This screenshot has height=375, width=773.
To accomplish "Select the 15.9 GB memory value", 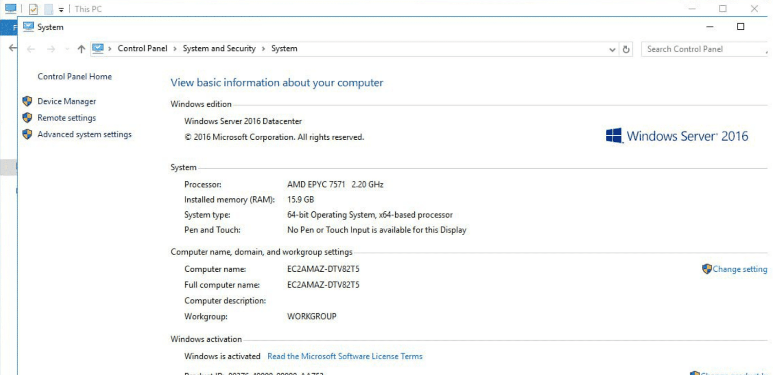I will (x=301, y=200).
